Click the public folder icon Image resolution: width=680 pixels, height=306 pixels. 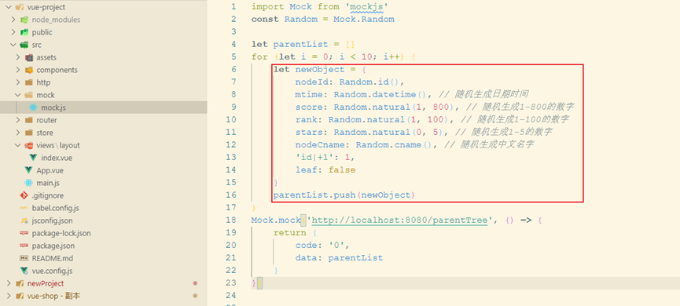pyautogui.click(x=24, y=32)
